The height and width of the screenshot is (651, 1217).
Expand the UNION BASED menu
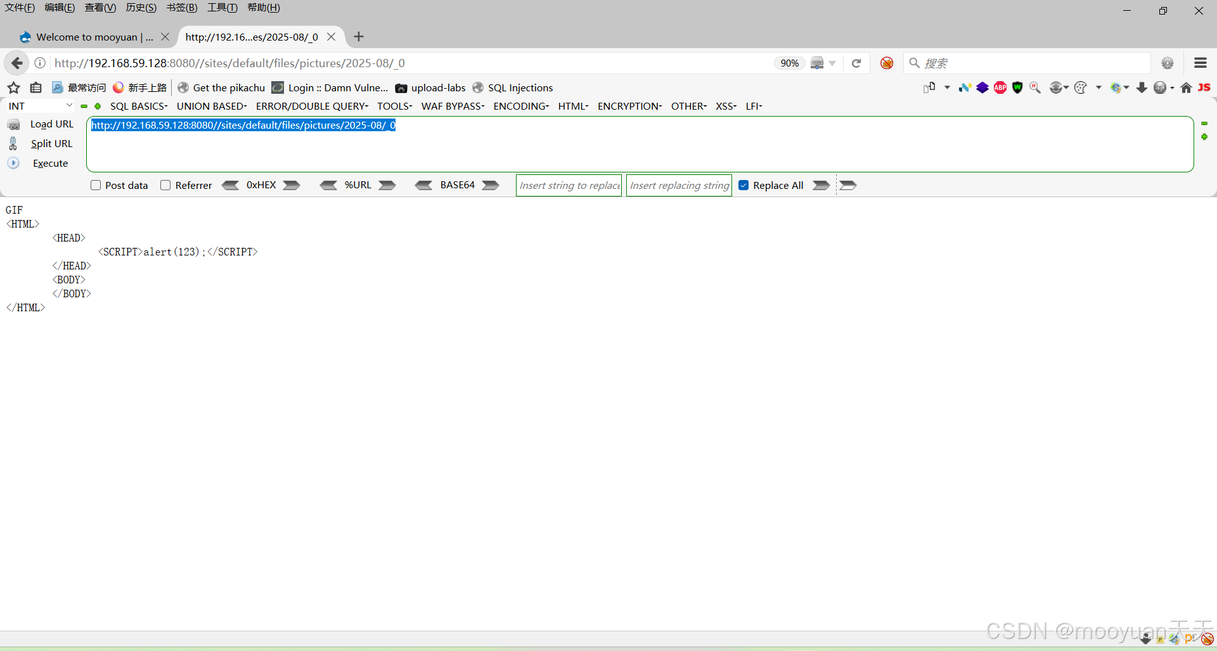pyautogui.click(x=212, y=106)
